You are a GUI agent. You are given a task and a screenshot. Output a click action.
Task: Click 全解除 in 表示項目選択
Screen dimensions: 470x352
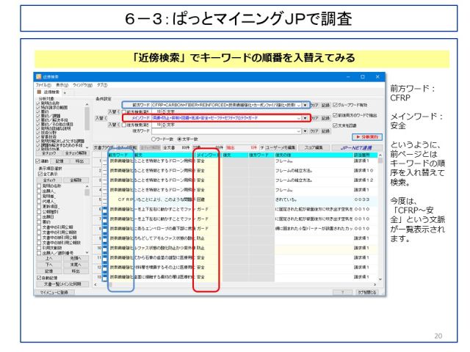(76, 180)
